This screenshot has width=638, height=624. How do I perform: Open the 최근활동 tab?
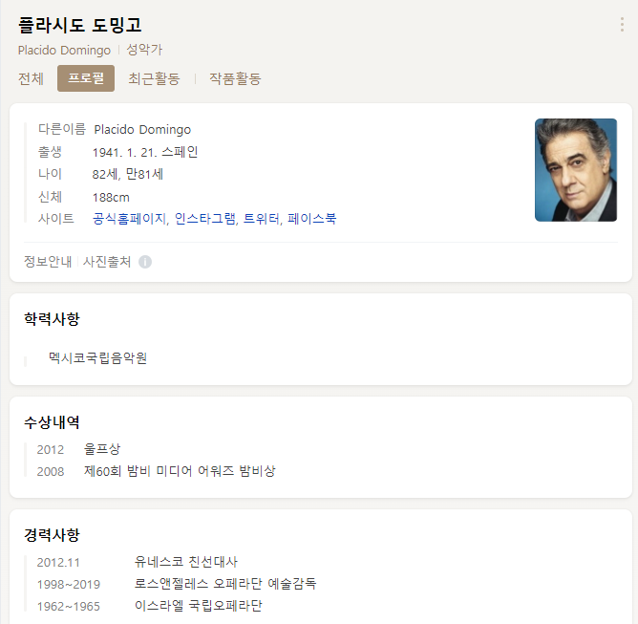pyautogui.click(x=154, y=78)
